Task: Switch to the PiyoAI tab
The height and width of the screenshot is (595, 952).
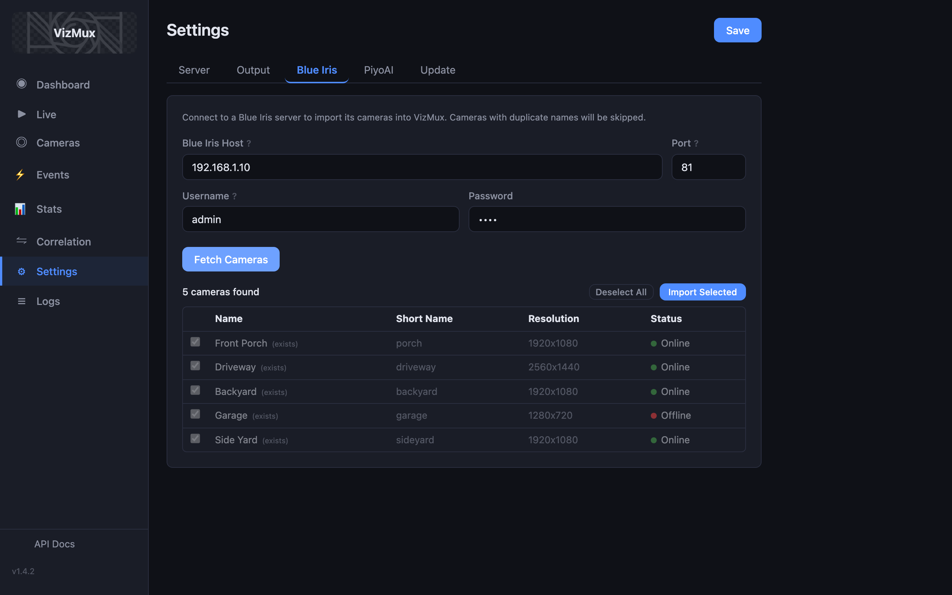Action: (379, 70)
